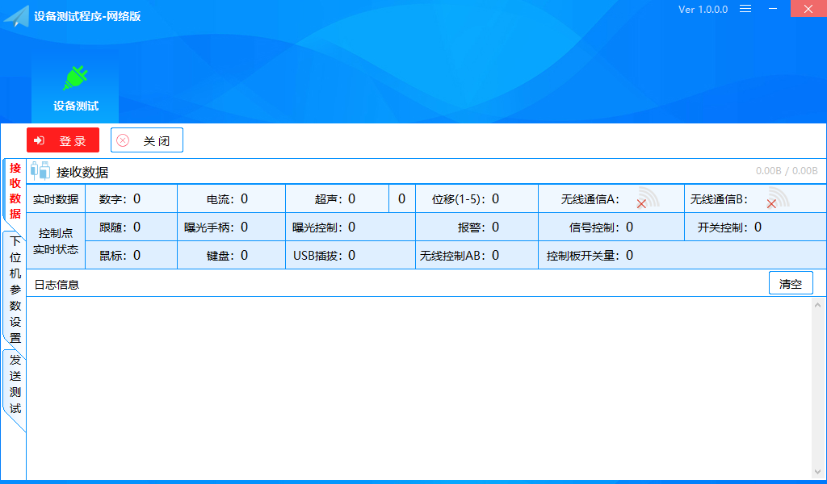Select the 曝光控制: 0 status cell
Image resolution: width=827 pixels, height=484 pixels.
coord(351,227)
